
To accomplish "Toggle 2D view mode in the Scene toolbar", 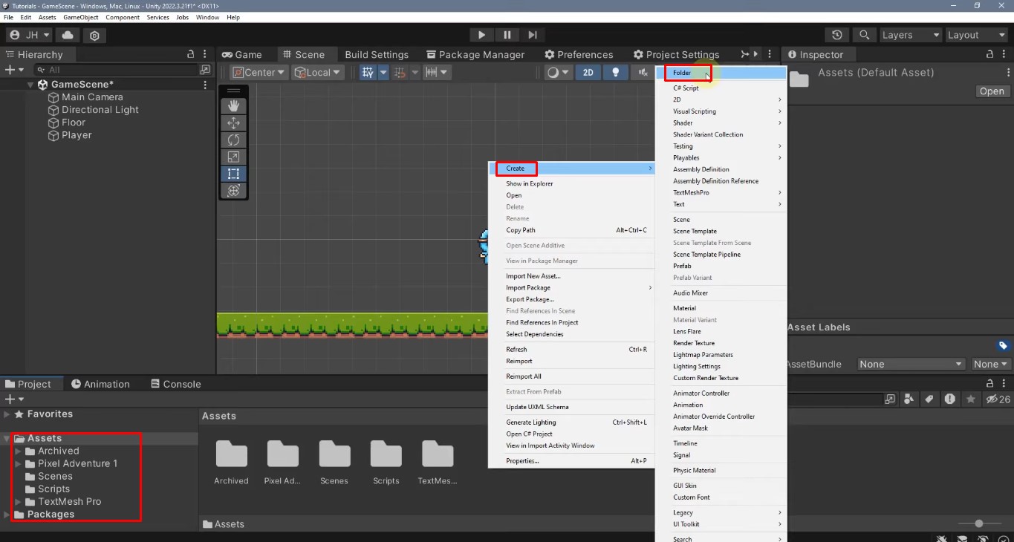I will (x=588, y=72).
